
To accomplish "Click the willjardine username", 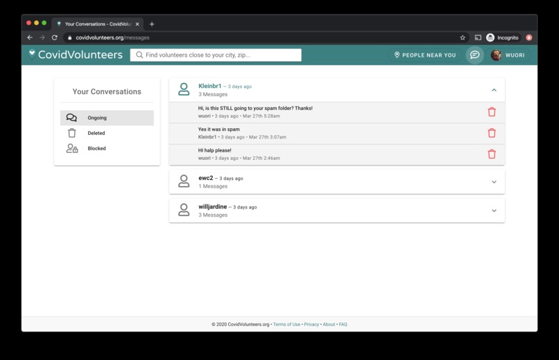I will click(x=212, y=207).
